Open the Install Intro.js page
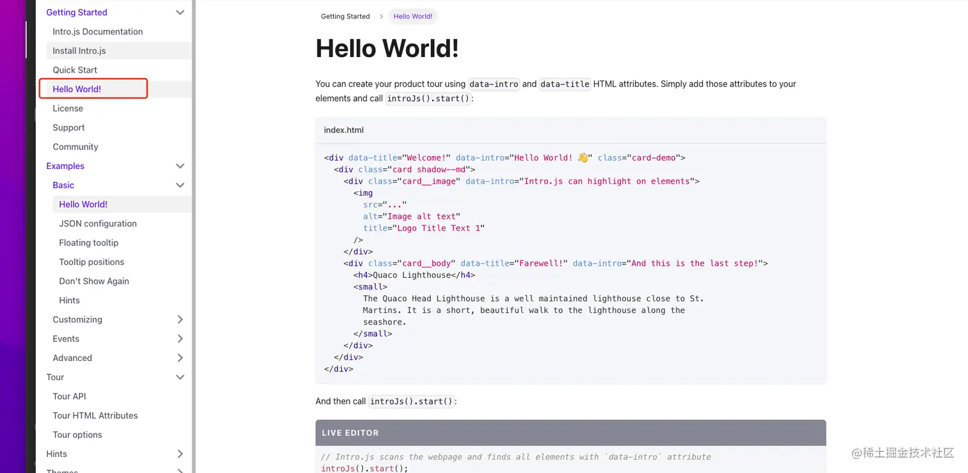968x473 pixels. coord(79,51)
